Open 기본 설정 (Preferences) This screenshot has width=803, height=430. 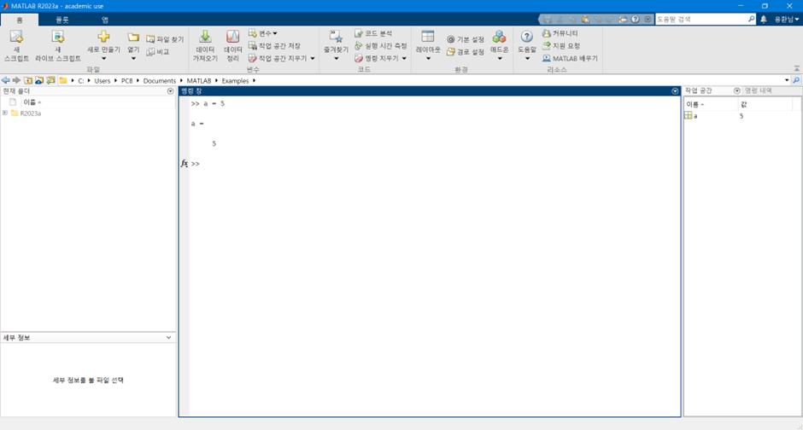465,39
